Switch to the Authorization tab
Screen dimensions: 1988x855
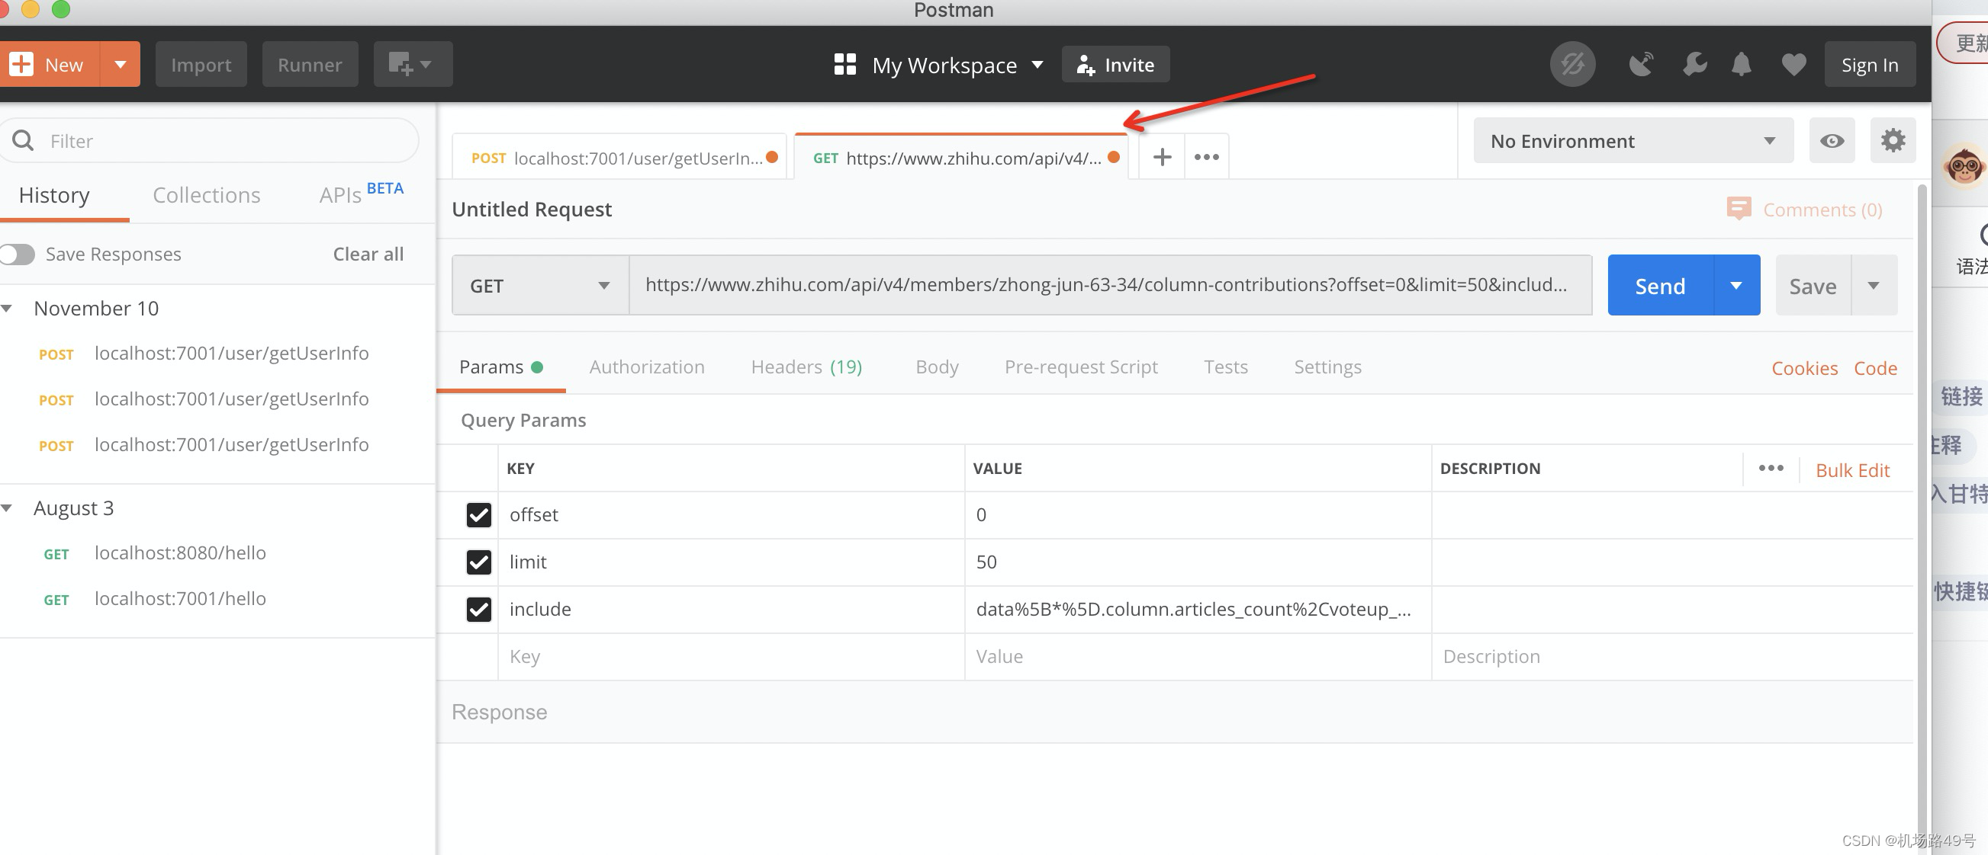coord(647,367)
